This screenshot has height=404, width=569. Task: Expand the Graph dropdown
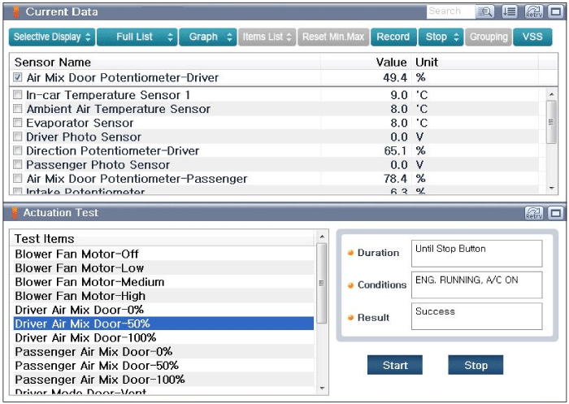208,37
